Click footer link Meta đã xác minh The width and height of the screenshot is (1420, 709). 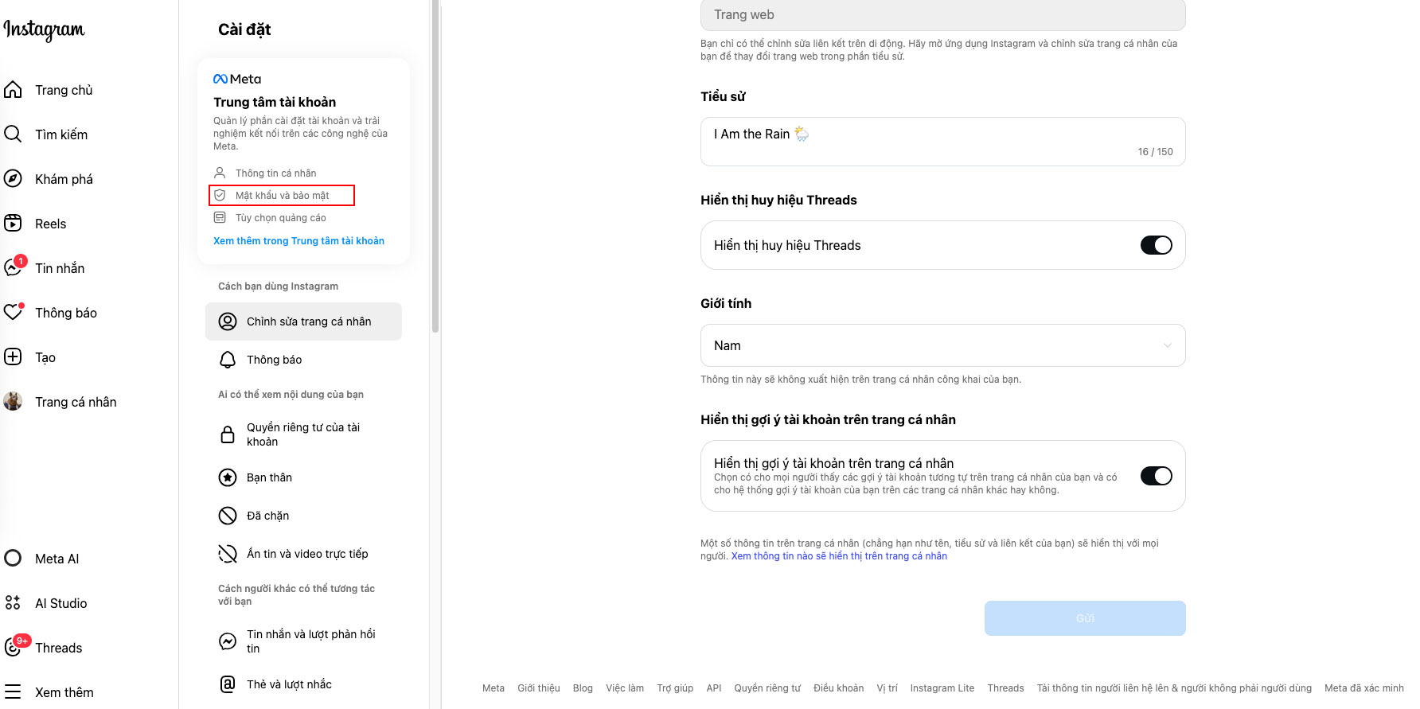click(x=1363, y=688)
